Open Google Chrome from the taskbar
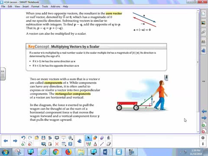208x156 pixels. pyautogui.click(x=56, y=152)
